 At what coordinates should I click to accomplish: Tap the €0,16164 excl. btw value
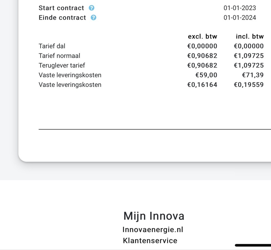pos(202,85)
